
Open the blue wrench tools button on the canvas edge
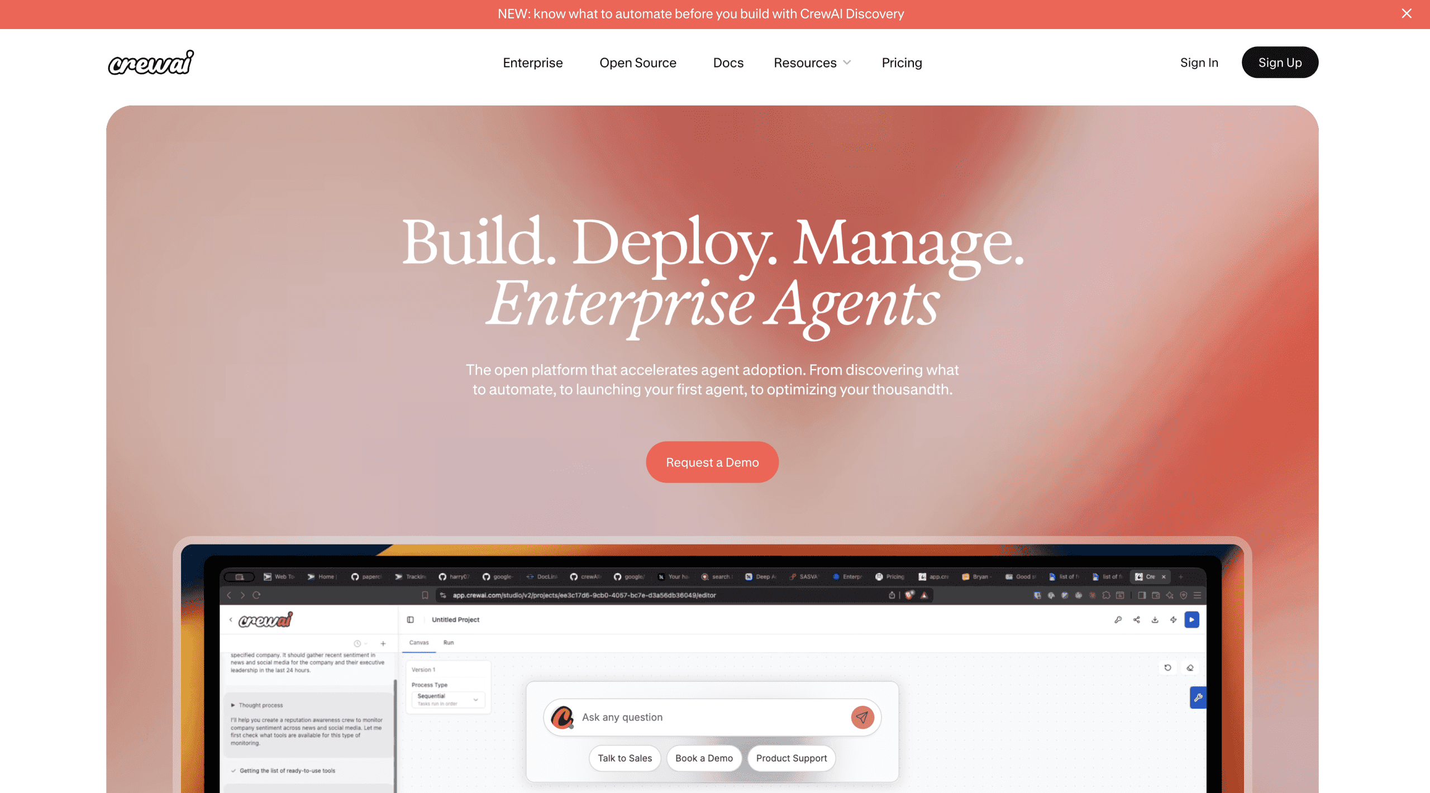click(1198, 698)
